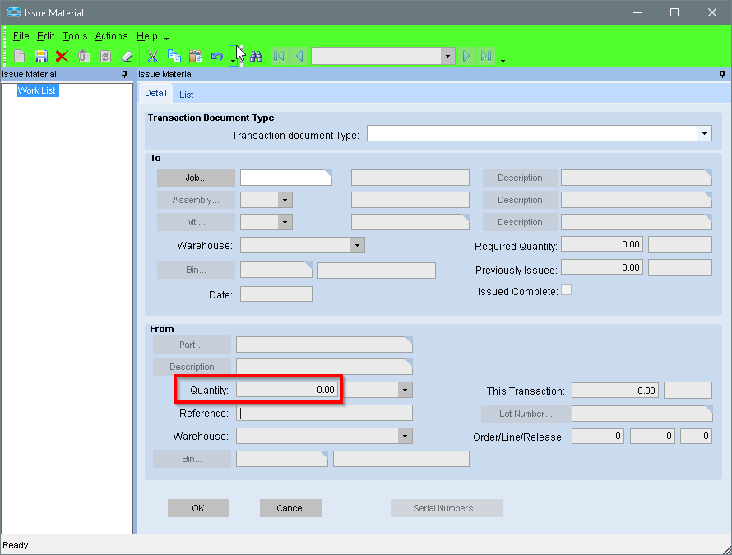
Task: Expand the Mtl sequence dropdown
Action: coord(285,222)
